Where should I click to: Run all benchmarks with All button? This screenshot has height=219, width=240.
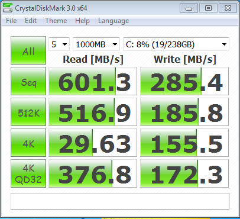click(x=28, y=50)
